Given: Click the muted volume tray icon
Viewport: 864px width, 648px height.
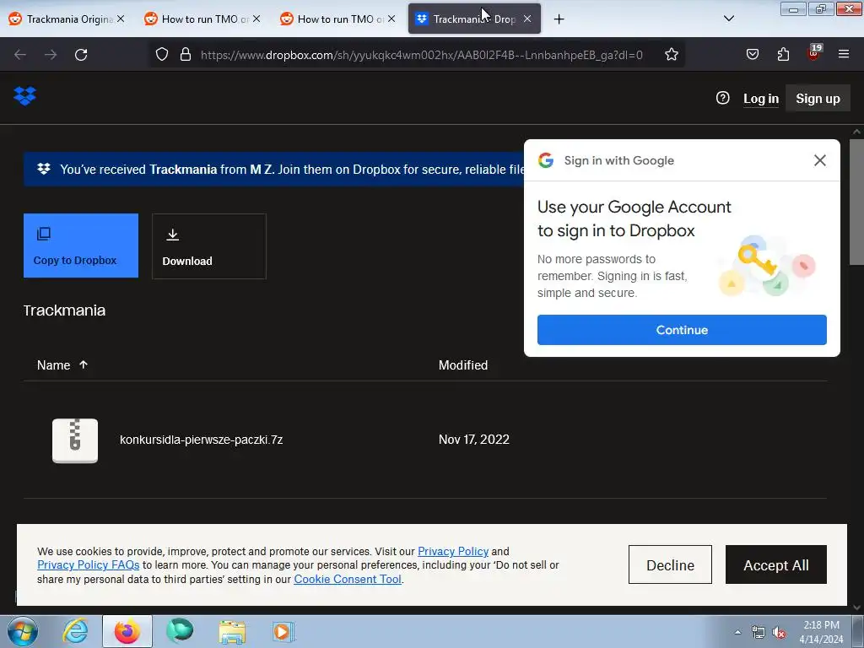Looking at the screenshot, I should 779,633.
